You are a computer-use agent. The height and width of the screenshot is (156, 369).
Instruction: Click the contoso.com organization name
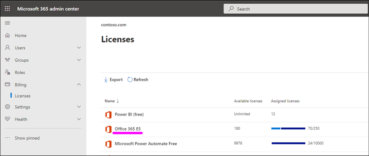point(114,25)
